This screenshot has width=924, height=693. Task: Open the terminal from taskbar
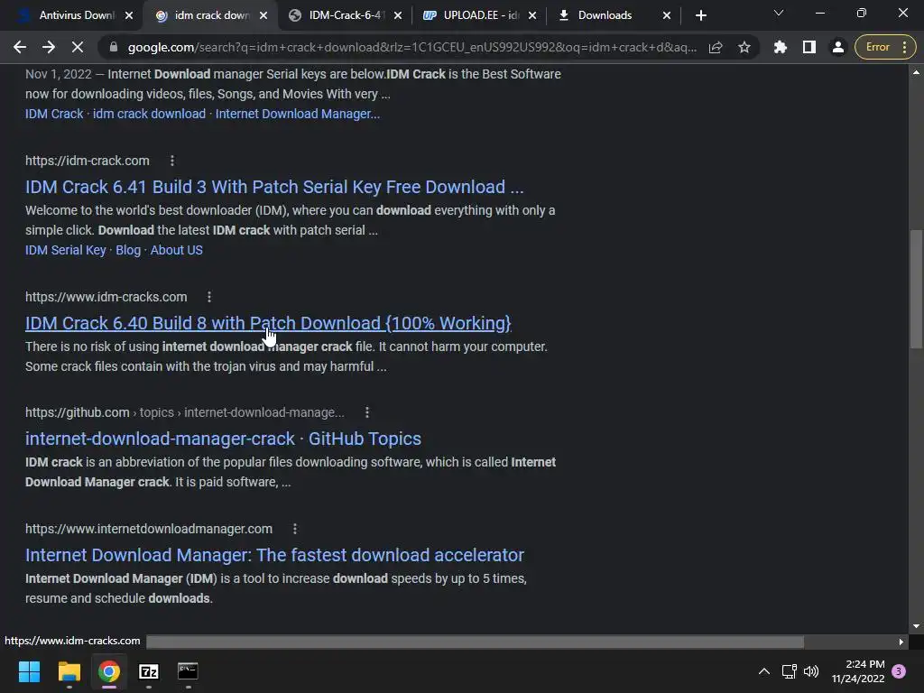(188, 671)
